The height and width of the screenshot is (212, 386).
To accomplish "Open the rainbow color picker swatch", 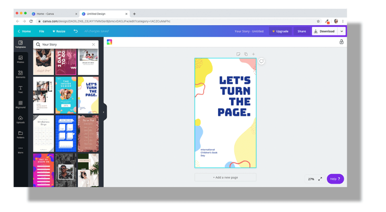I will pos(109,42).
